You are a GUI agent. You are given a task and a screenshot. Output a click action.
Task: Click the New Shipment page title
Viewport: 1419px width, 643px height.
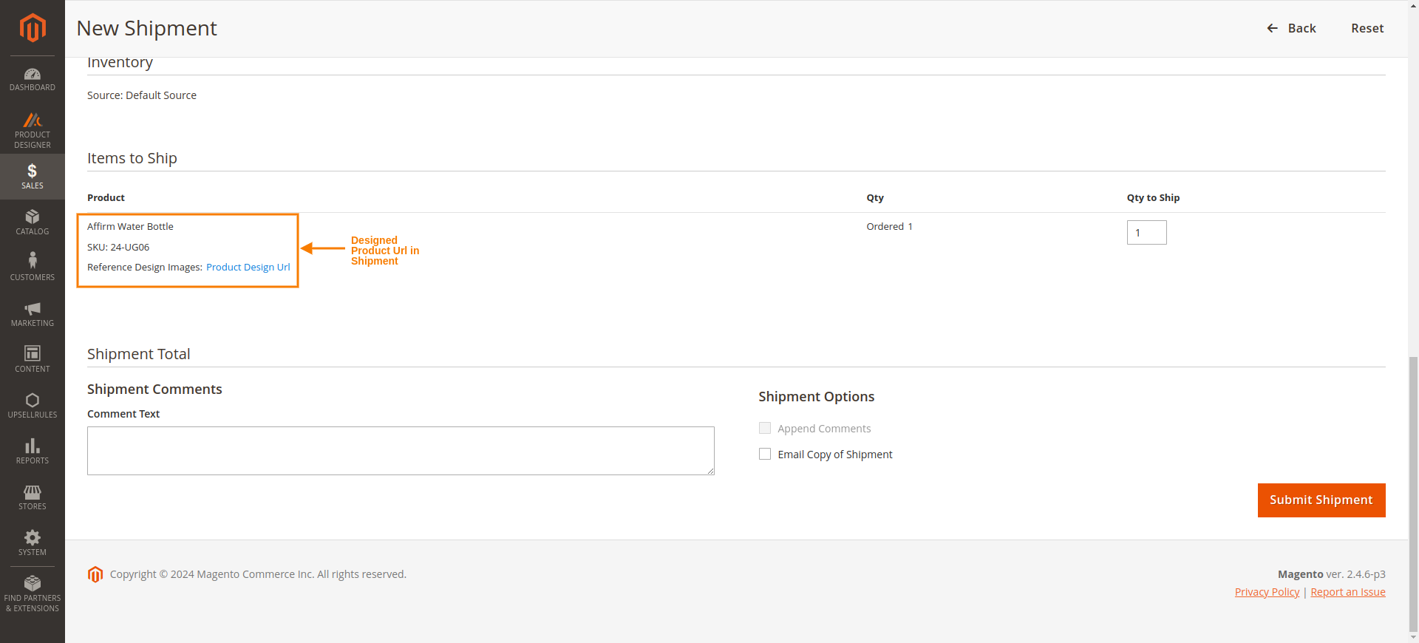click(x=146, y=28)
